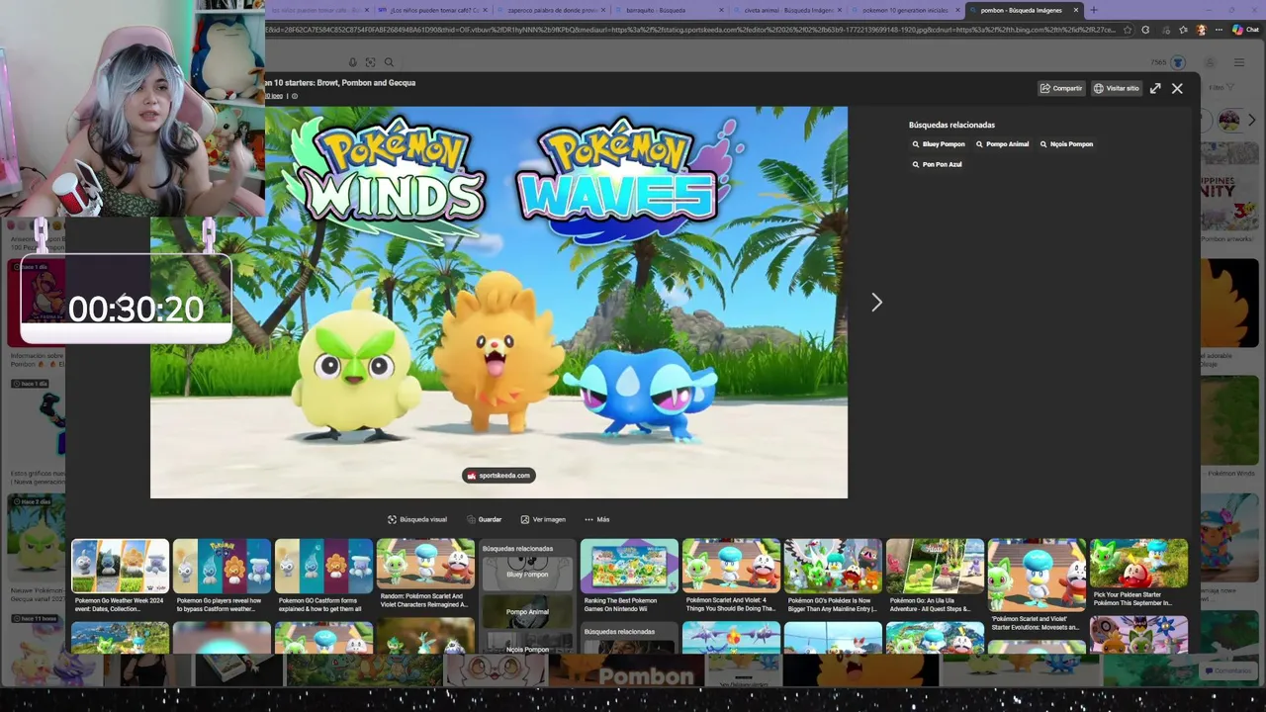This screenshot has height=712, width=1266.
Task: Start Búsqueda visual on the image
Action: (x=417, y=519)
